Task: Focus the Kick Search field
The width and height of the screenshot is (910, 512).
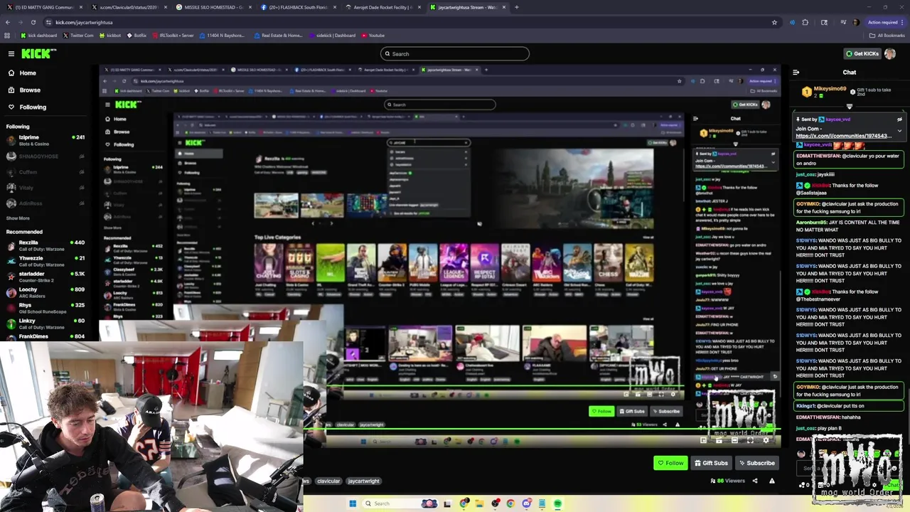Action: click(455, 53)
